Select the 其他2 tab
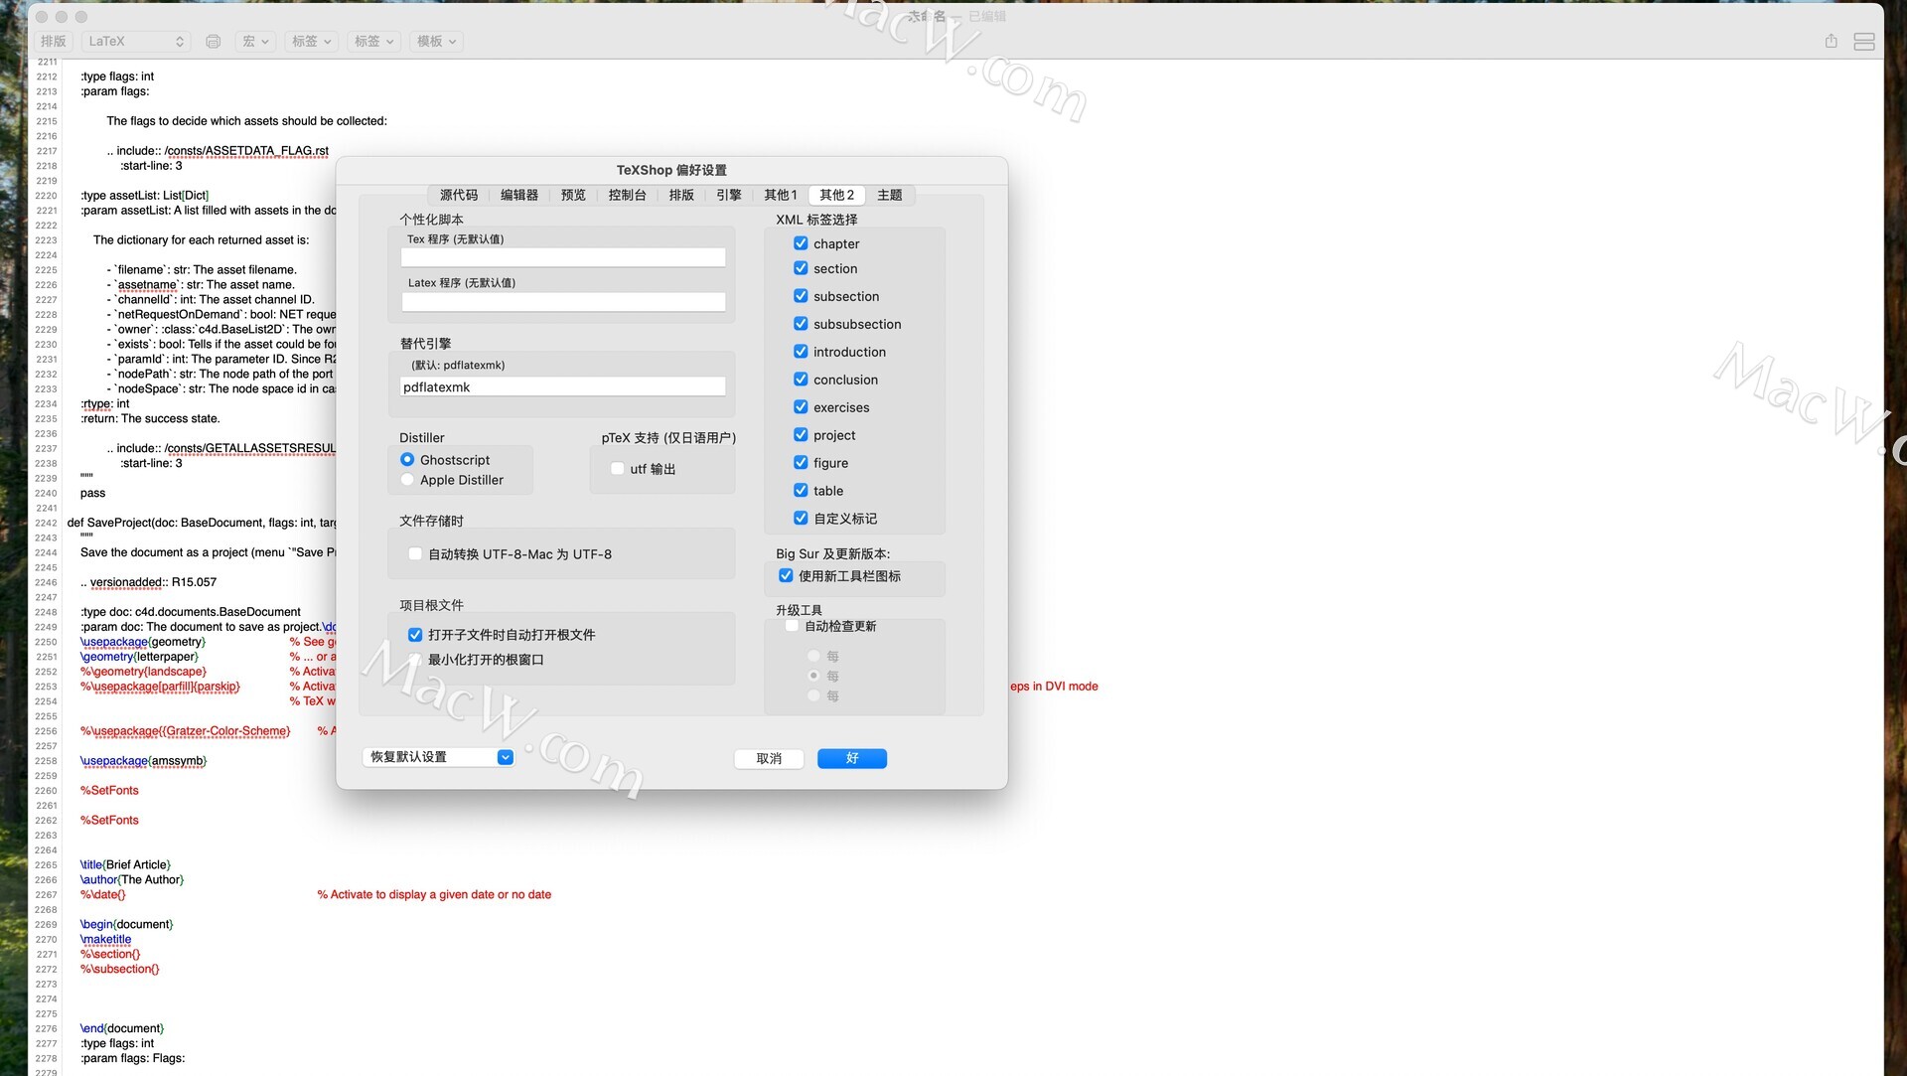Screen dimensions: 1907x1076 point(837,195)
